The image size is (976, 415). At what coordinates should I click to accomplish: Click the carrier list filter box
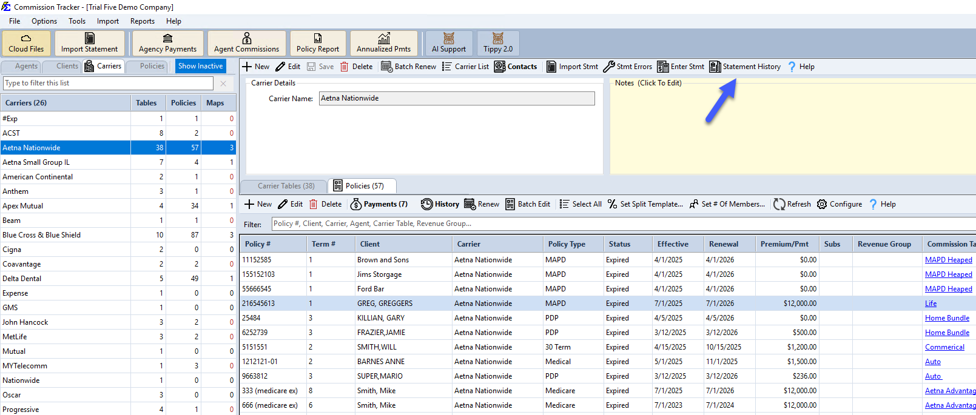pyautogui.click(x=109, y=83)
